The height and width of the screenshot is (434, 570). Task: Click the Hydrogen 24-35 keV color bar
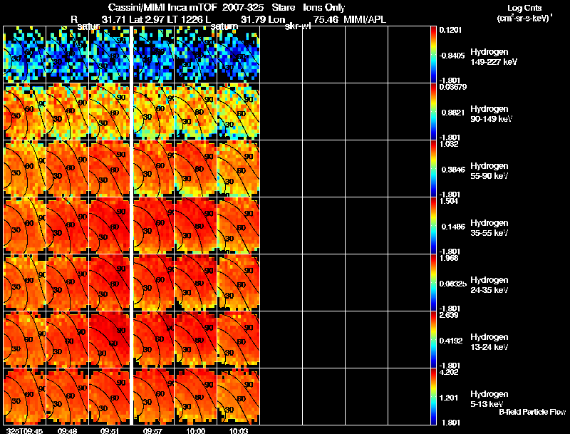[x=433, y=283]
